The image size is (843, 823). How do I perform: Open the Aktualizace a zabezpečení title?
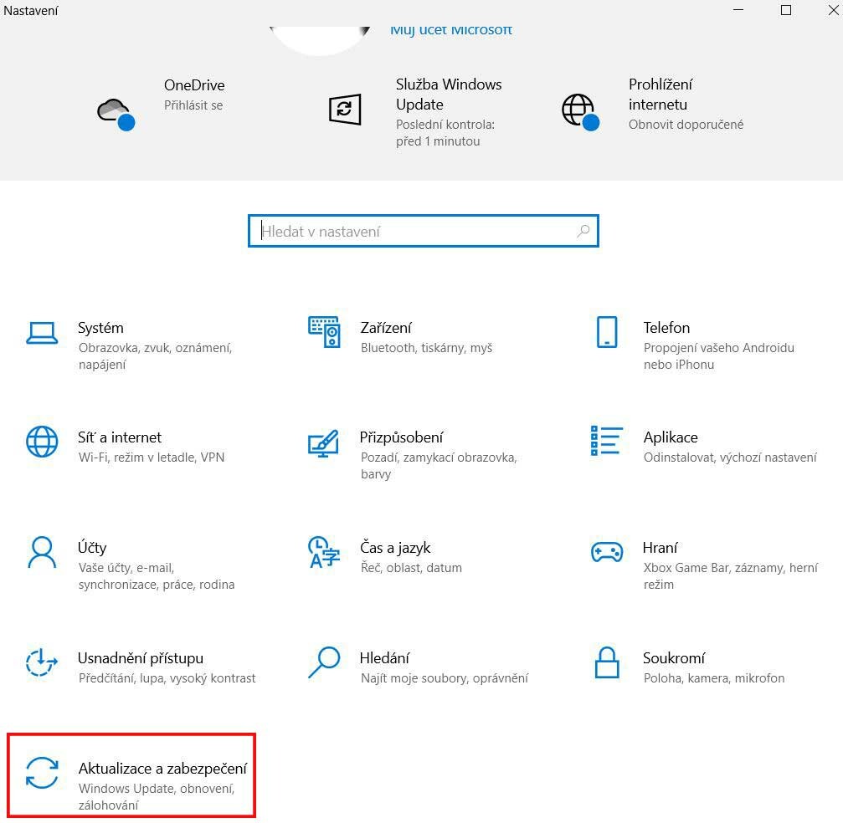tap(162, 769)
